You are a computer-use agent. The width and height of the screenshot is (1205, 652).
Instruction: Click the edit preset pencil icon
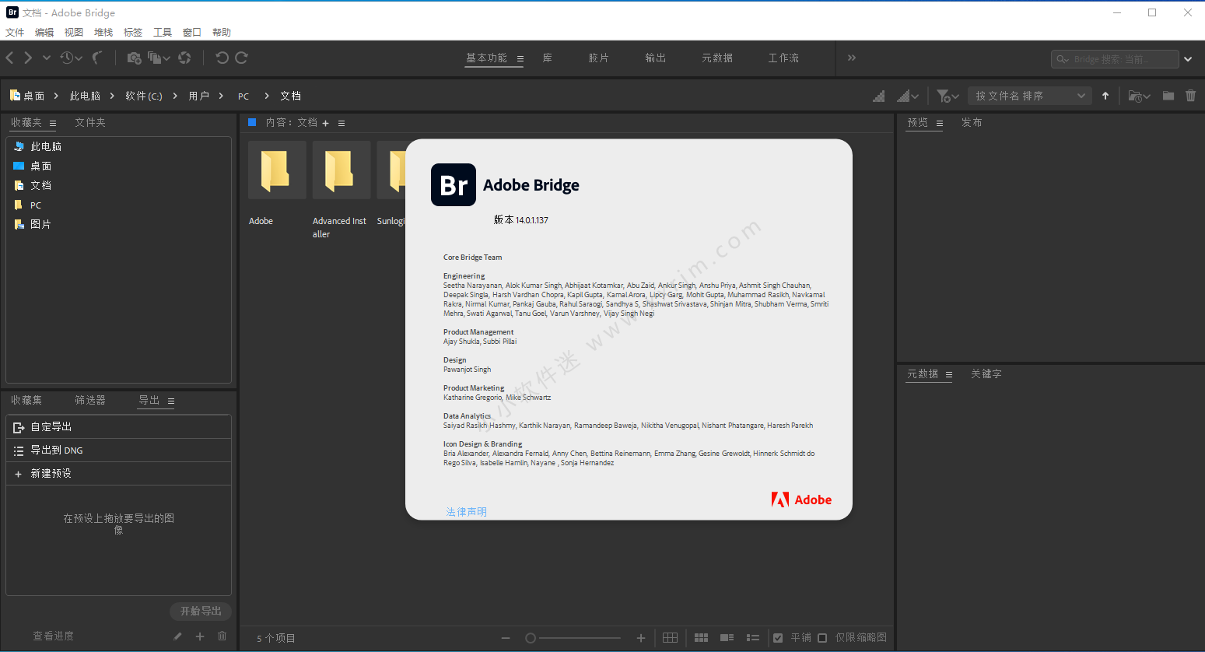pos(177,636)
